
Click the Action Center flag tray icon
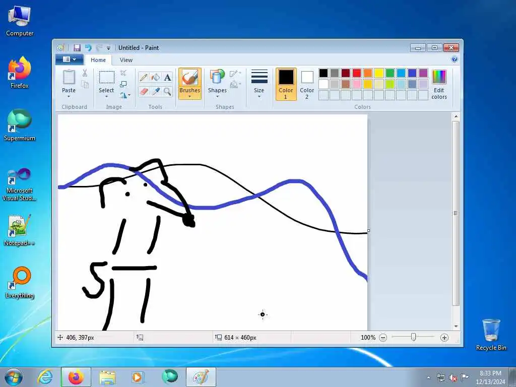464,377
